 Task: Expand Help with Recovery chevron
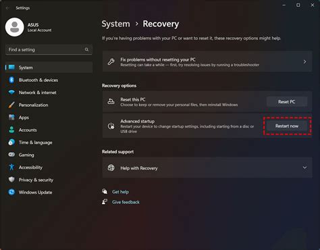[x=304, y=168]
